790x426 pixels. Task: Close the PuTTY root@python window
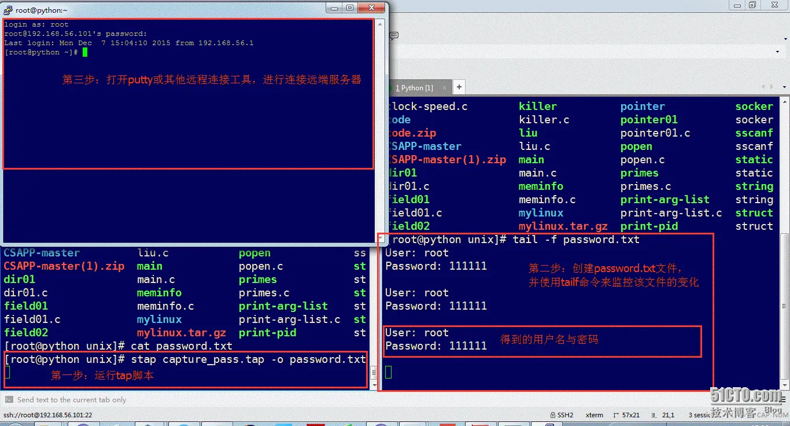click(371, 8)
